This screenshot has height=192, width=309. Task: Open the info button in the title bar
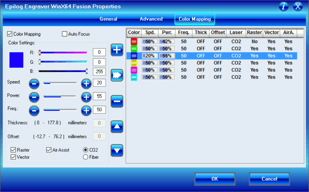pos(283,7)
